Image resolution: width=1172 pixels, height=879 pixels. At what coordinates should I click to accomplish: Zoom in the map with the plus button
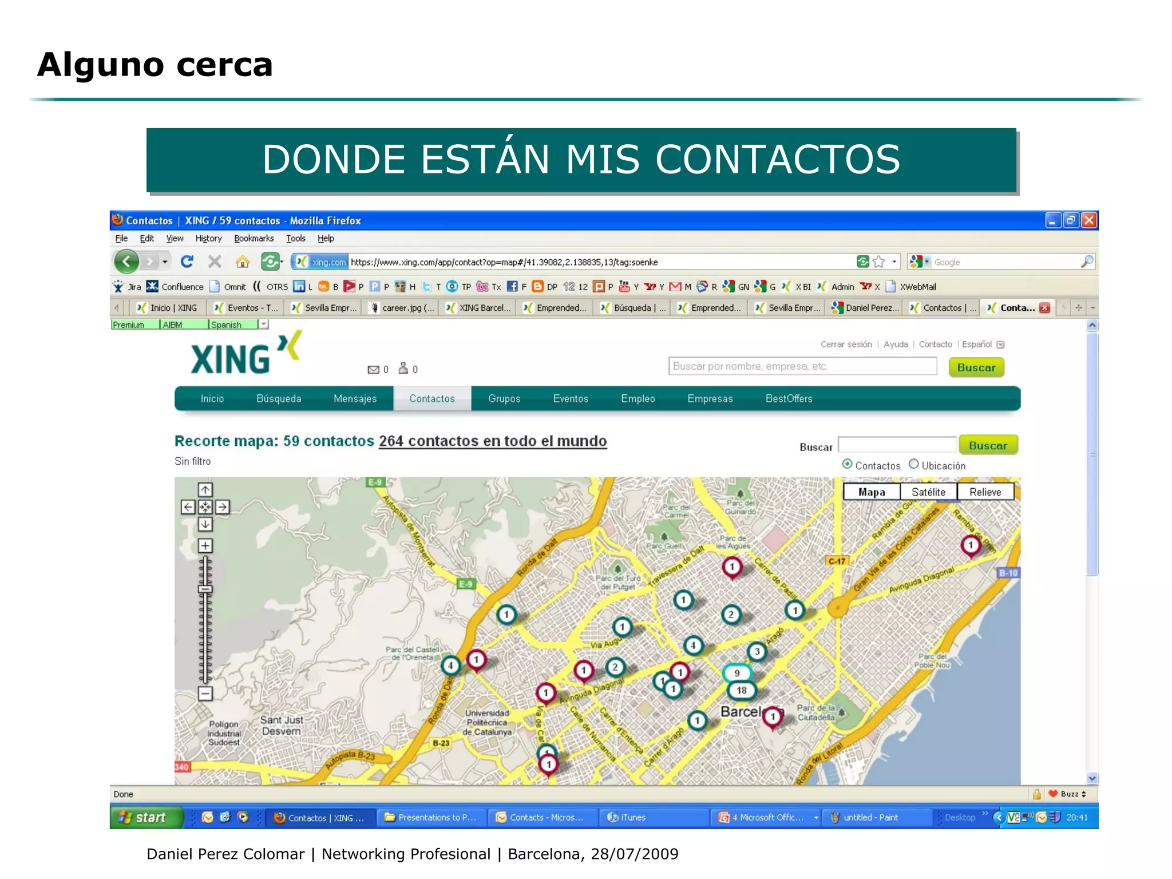(205, 545)
